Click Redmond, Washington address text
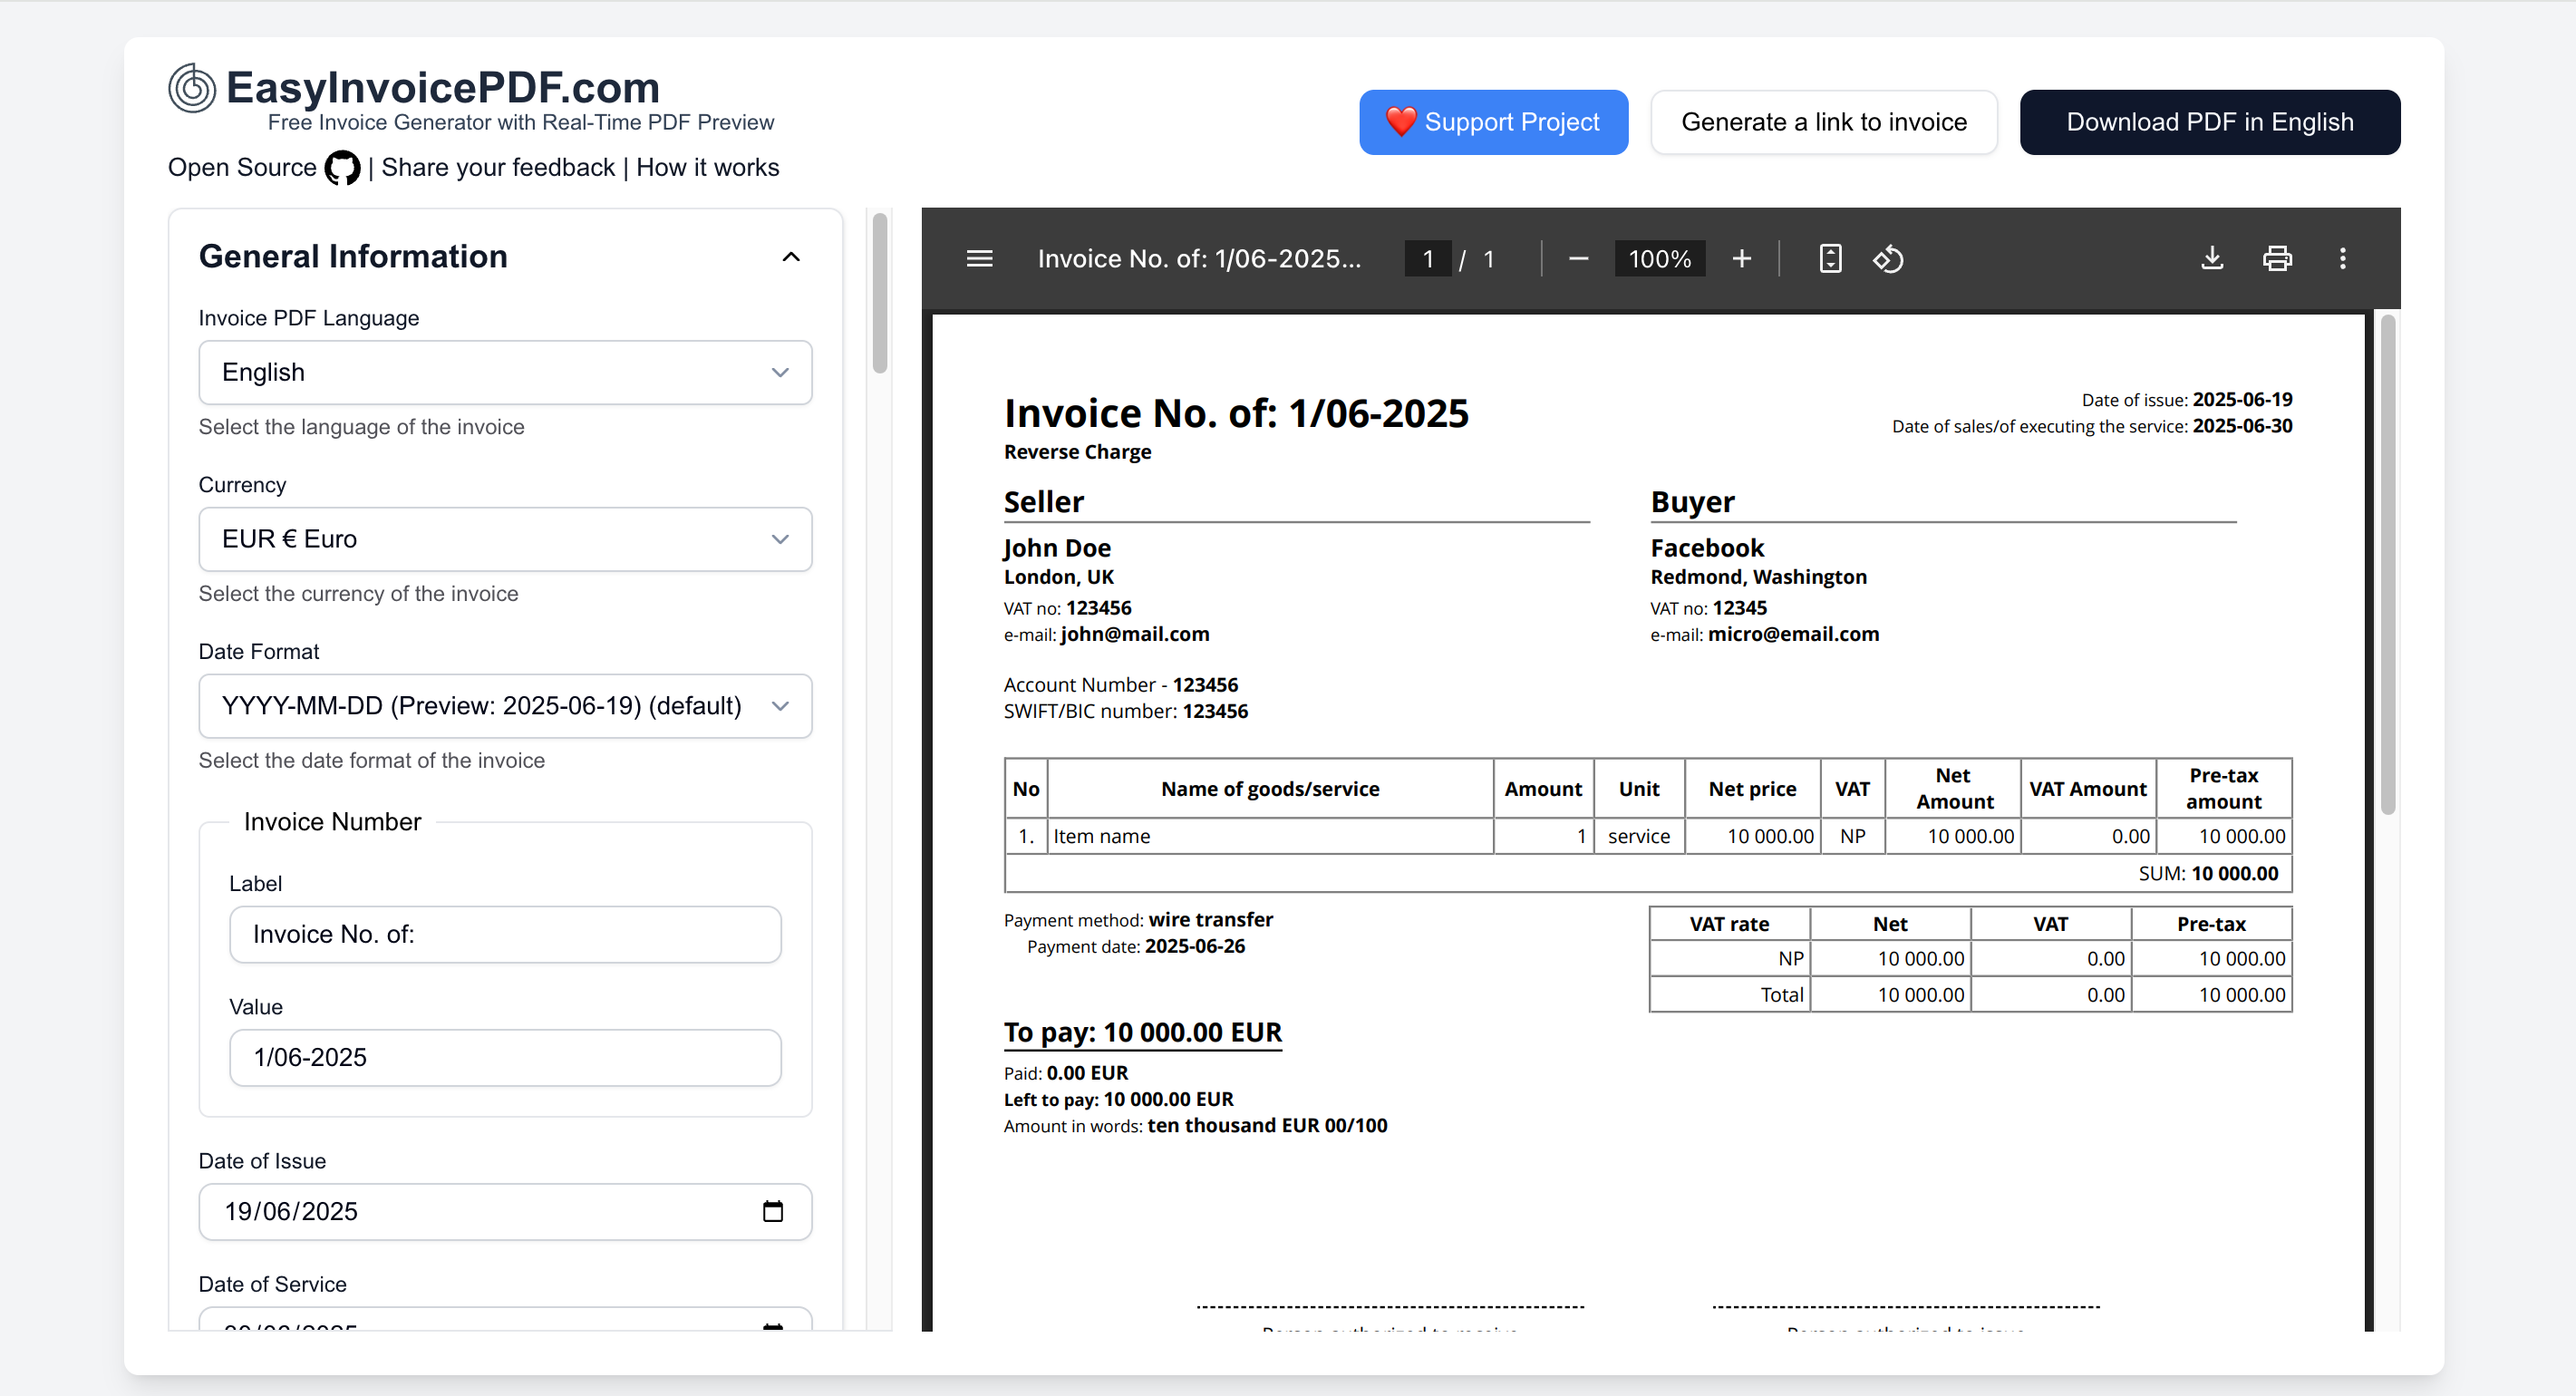 pos(1758,577)
